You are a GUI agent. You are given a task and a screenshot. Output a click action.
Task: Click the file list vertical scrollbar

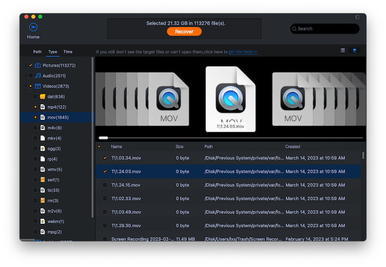(x=363, y=155)
